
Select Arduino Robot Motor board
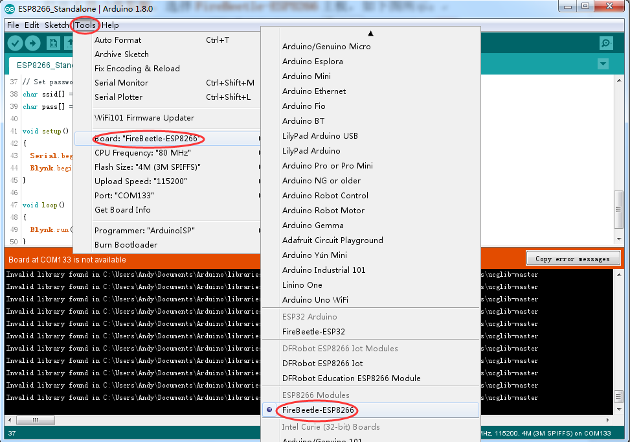(371, 211)
